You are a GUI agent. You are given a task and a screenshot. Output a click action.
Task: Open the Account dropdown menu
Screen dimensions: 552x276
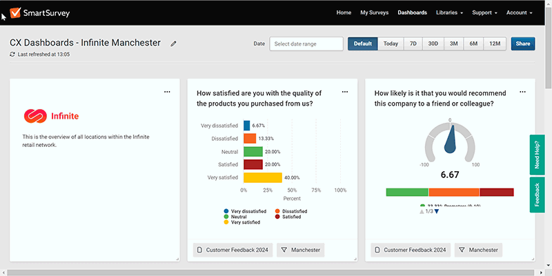(x=519, y=12)
